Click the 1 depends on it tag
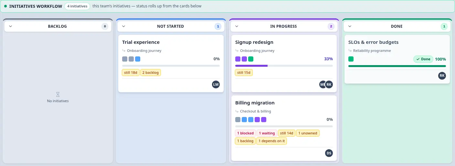Image resolution: width=455 pixels, height=166 pixels. (271, 141)
